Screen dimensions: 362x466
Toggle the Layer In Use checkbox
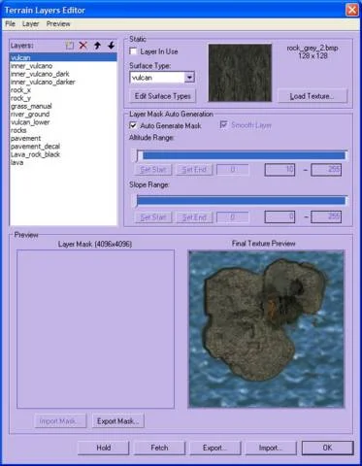coord(133,51)
